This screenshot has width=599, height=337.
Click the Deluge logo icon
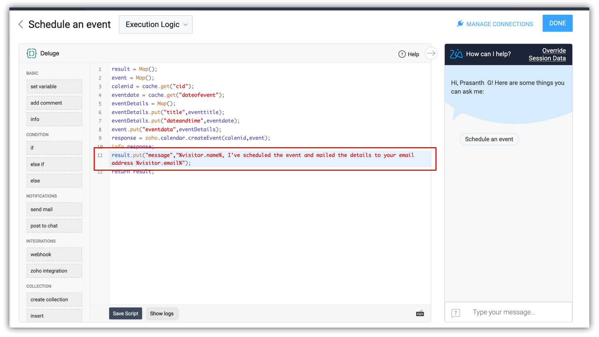pyautogui.click(x=31, y=54)
